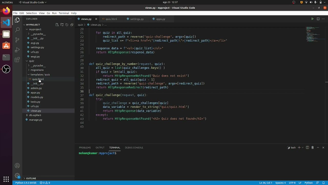Change UTF-8 encoding setting

point(292,183)
